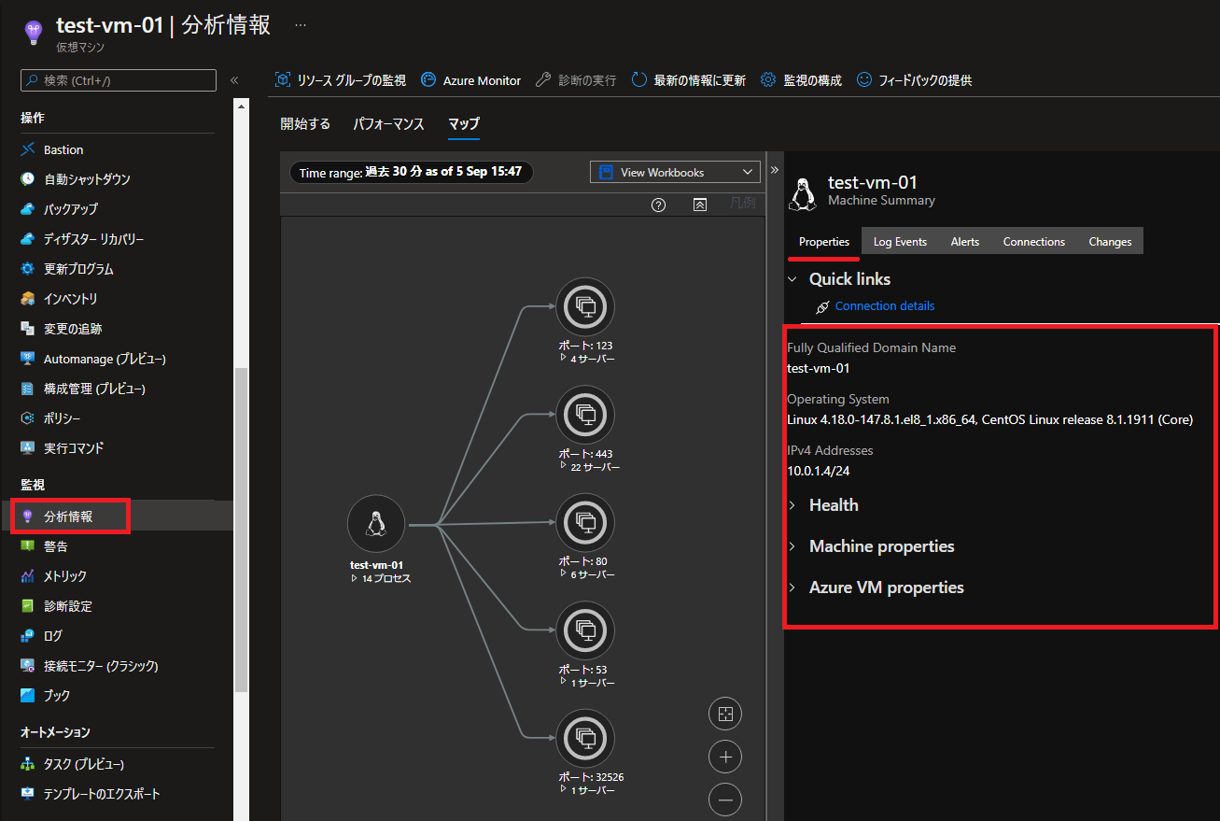
Task: Click the zoom out minus button
Action: (x=725, y=800)
